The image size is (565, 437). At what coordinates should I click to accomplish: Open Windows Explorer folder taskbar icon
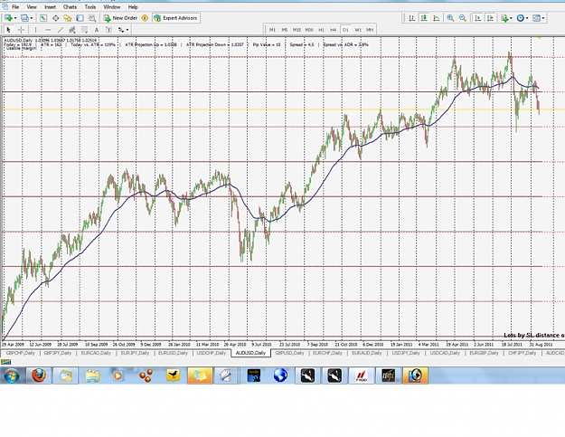(92, 375)
